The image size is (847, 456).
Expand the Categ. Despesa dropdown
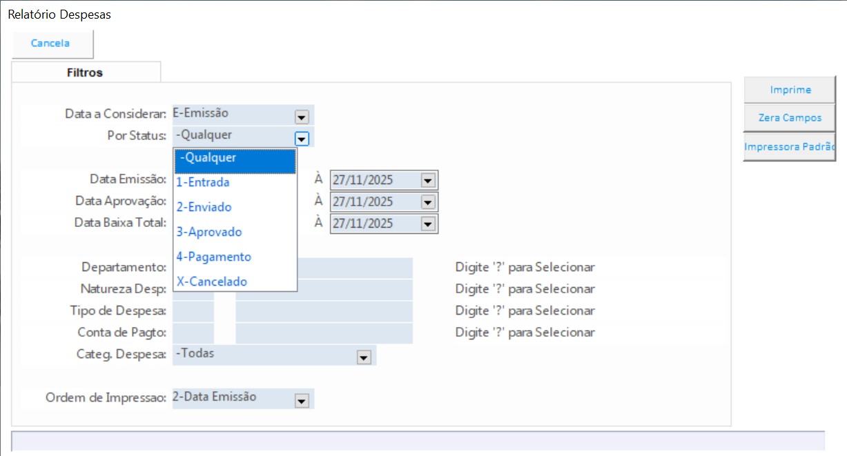363,357
